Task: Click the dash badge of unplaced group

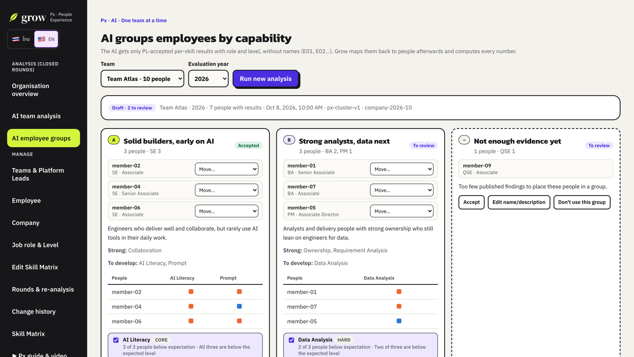Action: tap(464, 140)
